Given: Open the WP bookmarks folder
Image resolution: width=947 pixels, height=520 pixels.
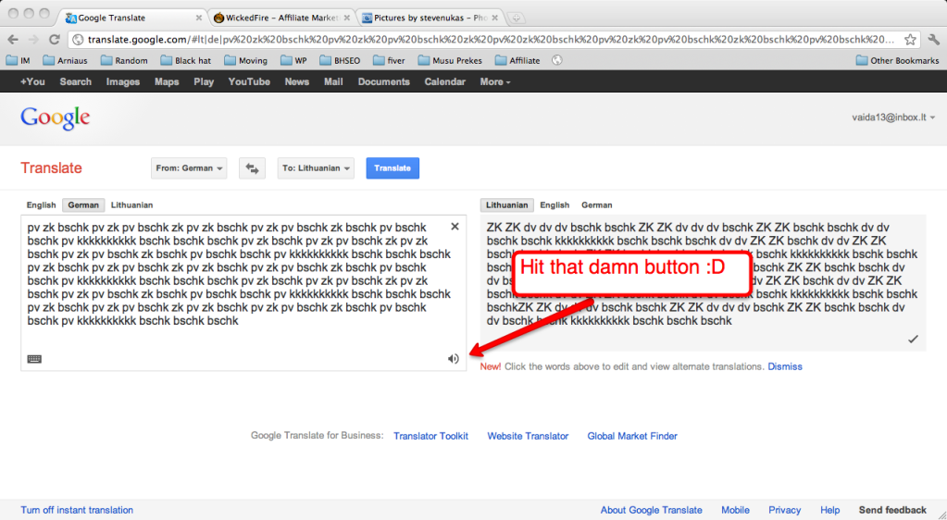Looking at the screenshot, I should (x=293, y=60).
